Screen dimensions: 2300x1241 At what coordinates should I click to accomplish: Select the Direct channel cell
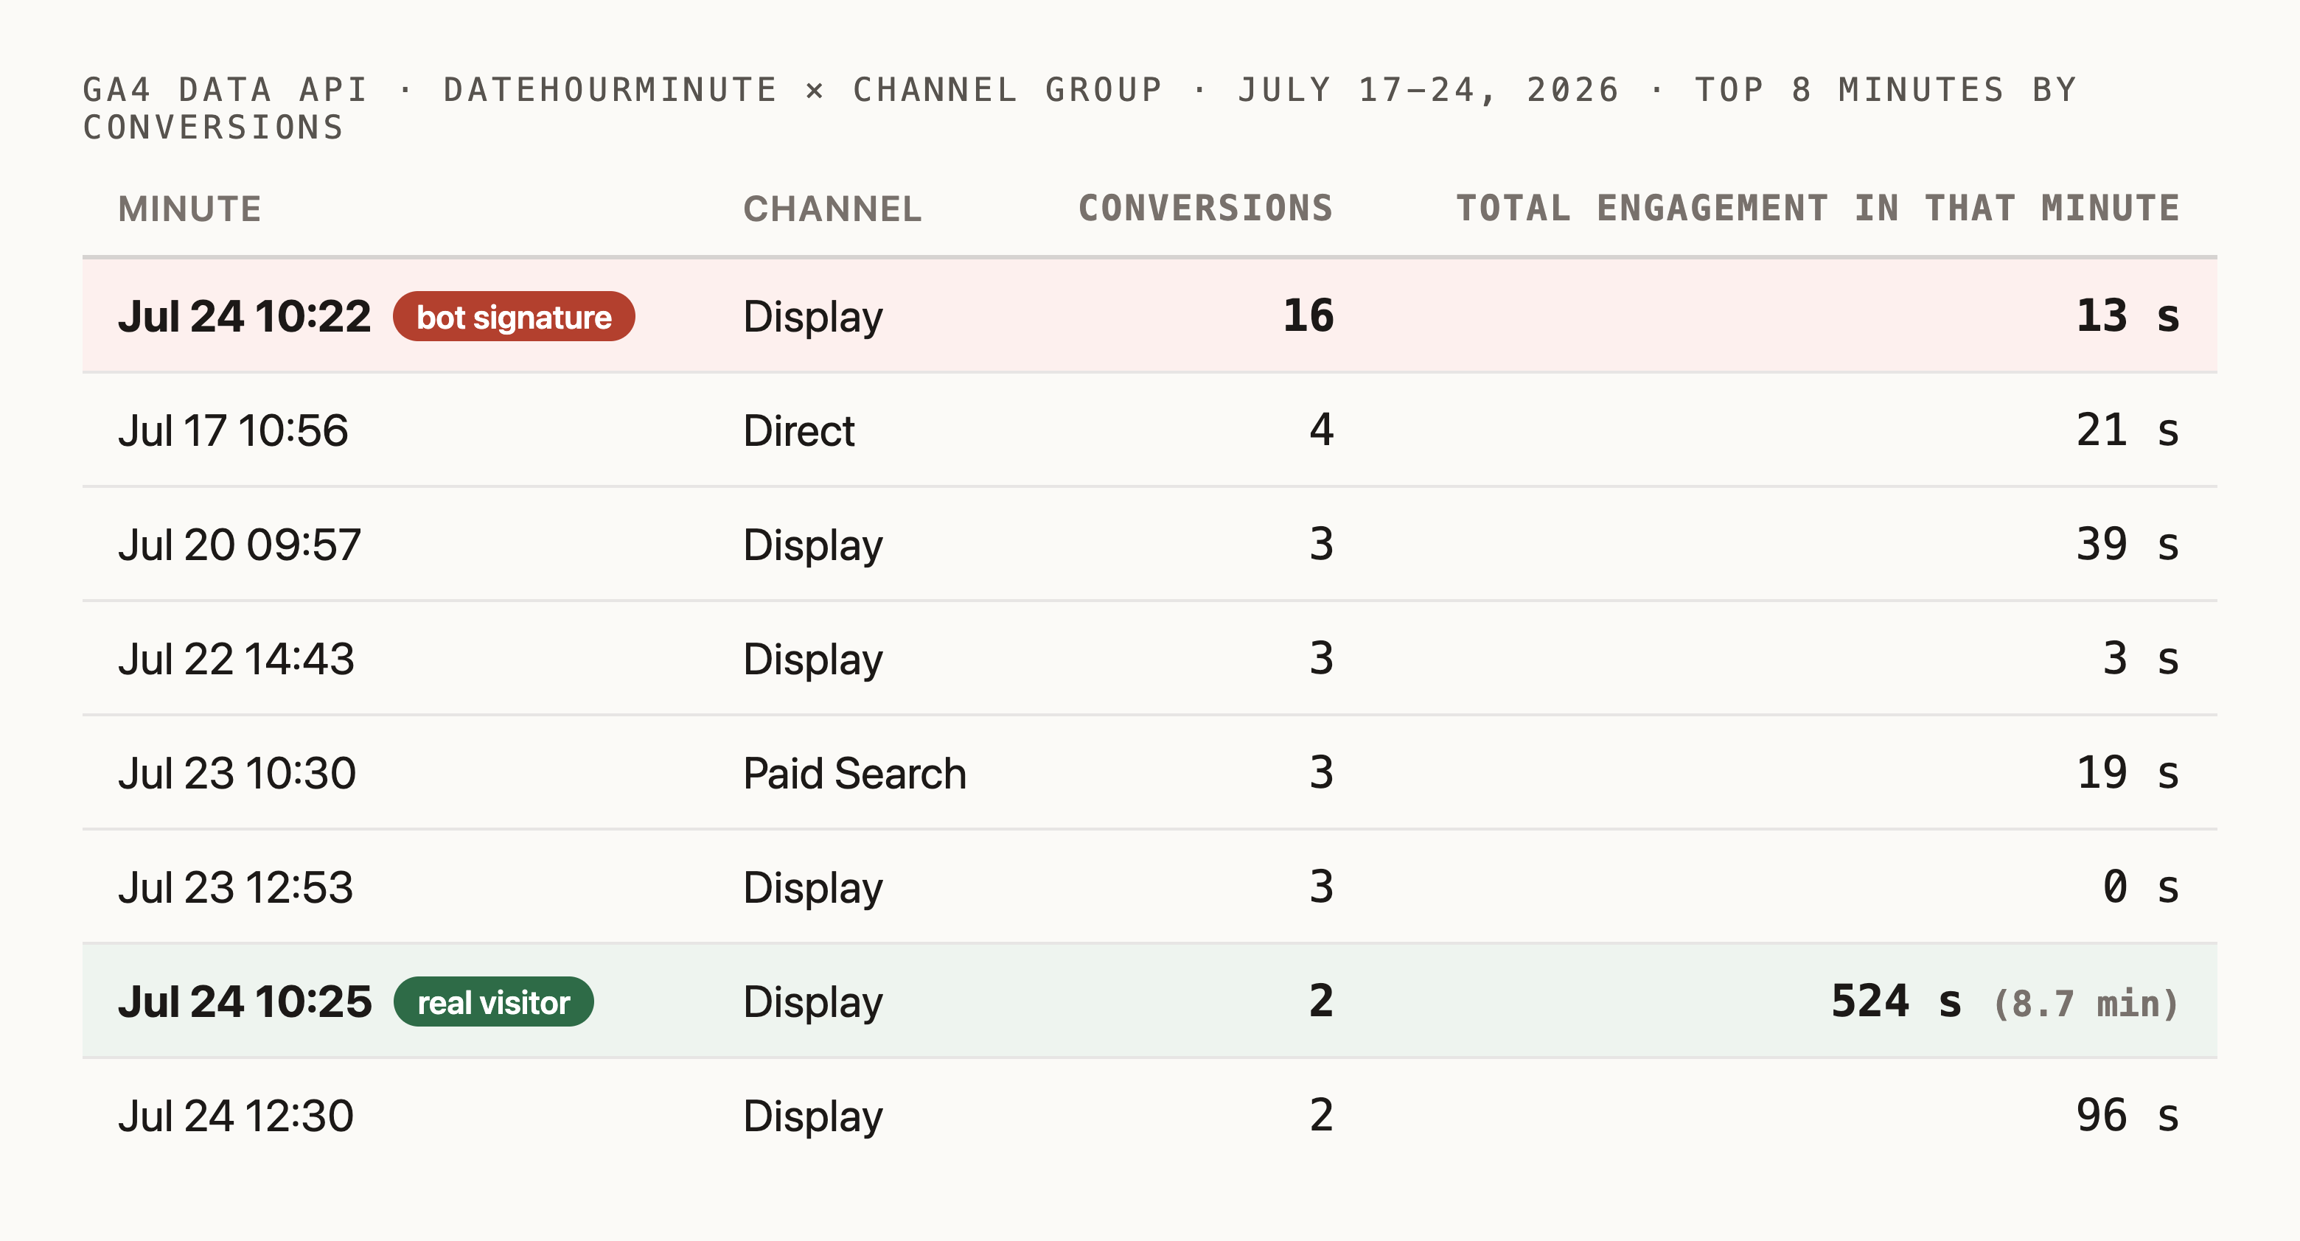[799, 431]
